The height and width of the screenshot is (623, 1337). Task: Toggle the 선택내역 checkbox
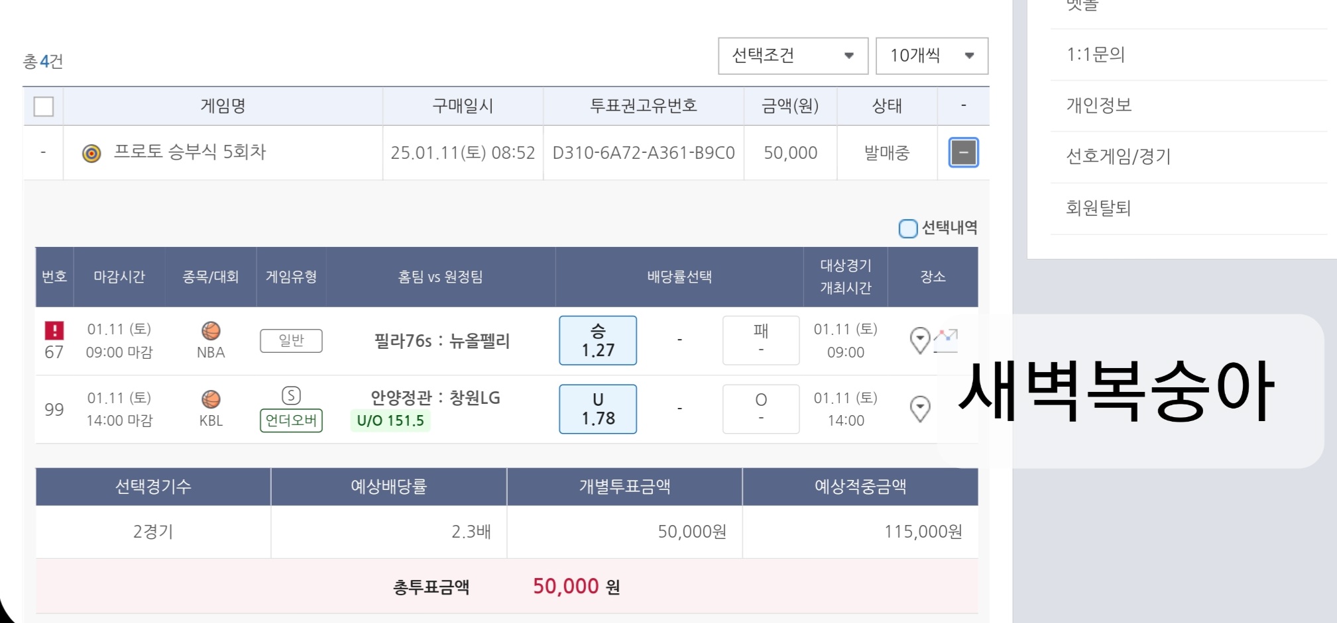[x=907, y=228]
